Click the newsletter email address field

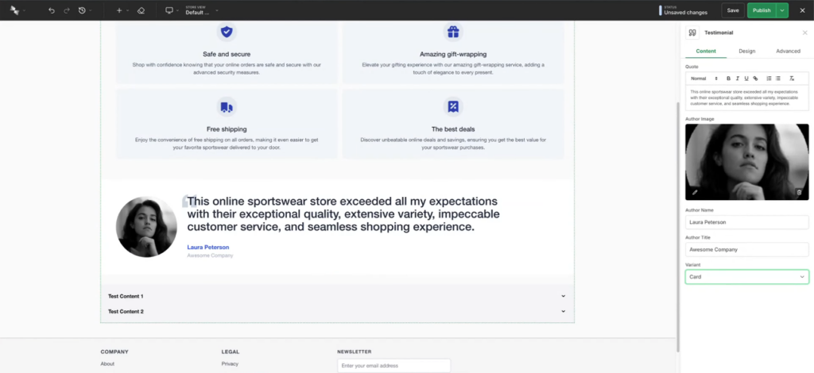tap(394, 366)
